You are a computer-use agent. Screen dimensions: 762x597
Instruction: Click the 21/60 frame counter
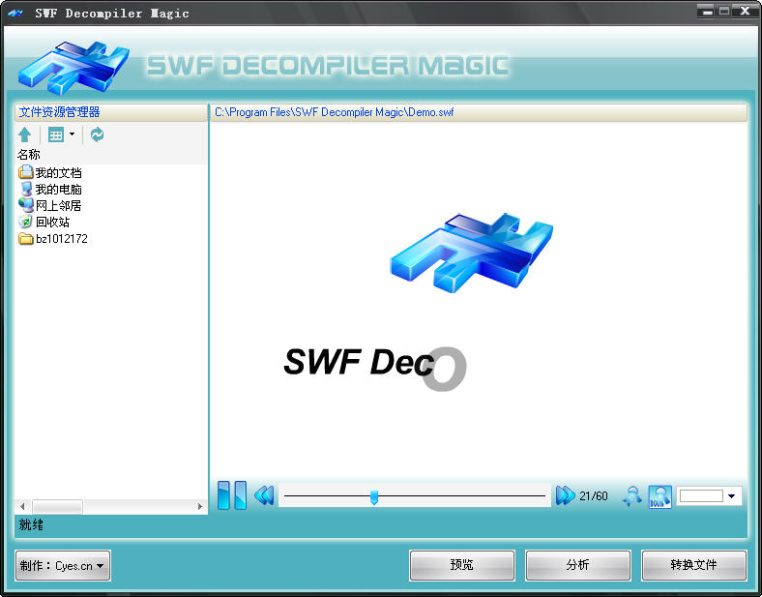tap(594, 495)
